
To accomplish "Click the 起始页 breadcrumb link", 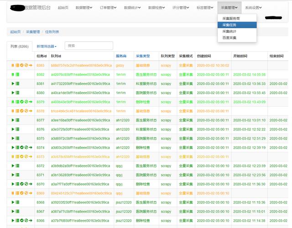I will click(15, 32).
